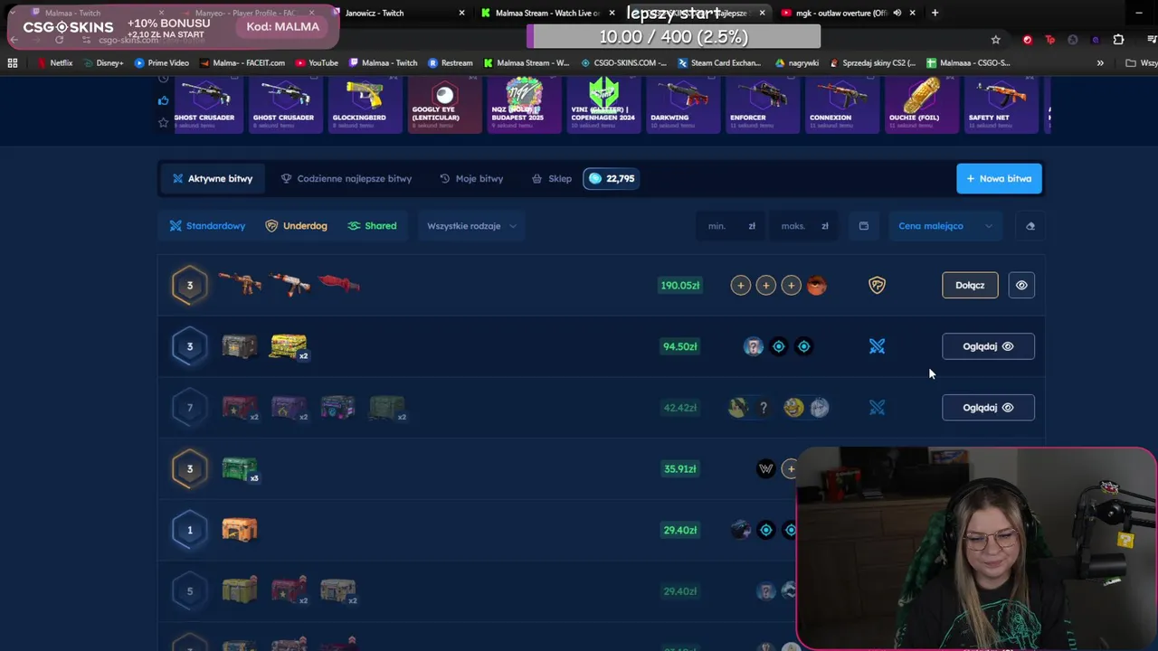1158x651 pixels.
Task: Click the round badge 7 on 42.42zł row
Action: point(190,408)
